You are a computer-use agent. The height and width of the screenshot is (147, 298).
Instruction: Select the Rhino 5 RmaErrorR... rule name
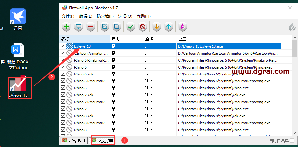pos(92,60)
